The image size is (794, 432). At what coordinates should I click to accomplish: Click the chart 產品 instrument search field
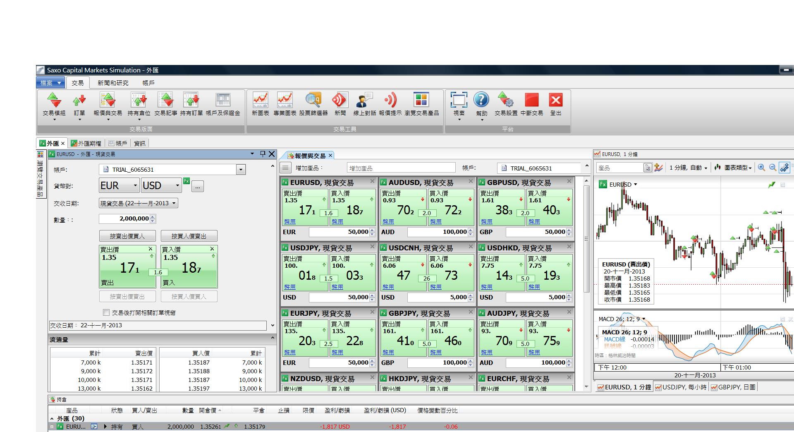point(620,168)
